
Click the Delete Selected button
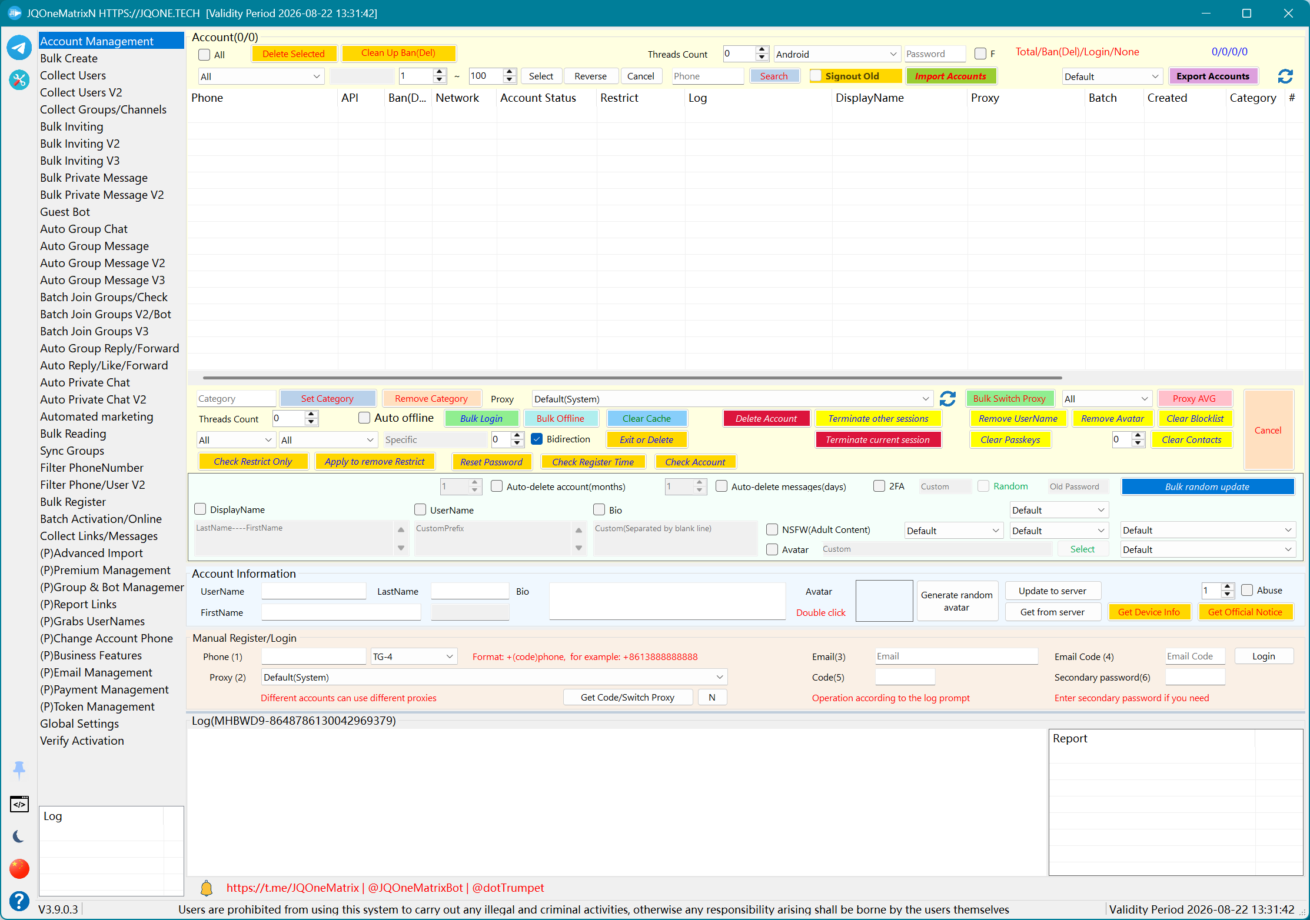294,54
